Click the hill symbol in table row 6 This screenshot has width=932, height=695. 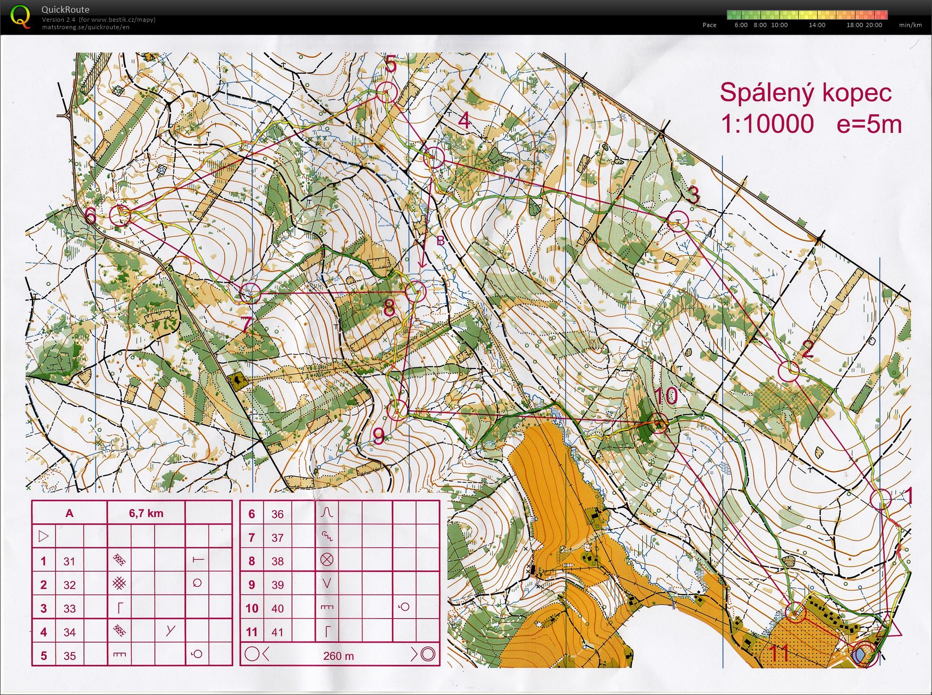(x=327, y=513)
